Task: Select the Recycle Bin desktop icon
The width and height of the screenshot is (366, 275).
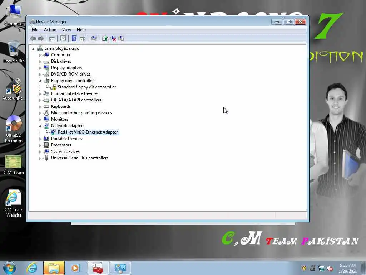Action: pos(14,52)
